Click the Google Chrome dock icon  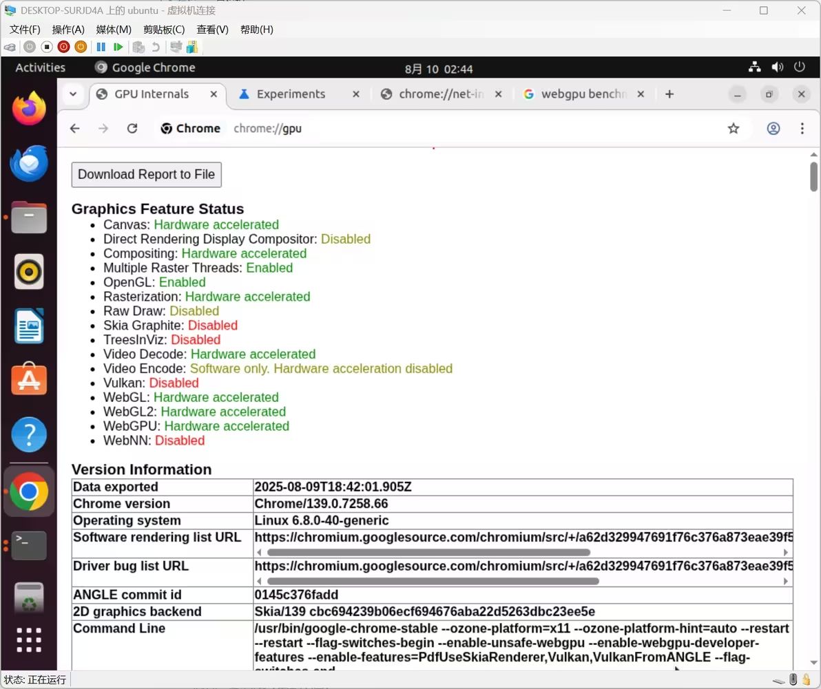(x=29, y=491)
